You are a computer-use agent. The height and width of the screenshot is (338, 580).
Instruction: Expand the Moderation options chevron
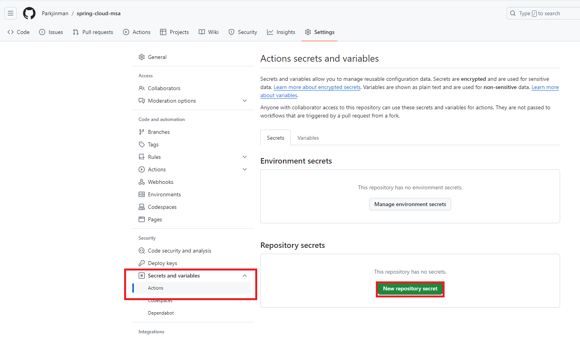coord(245,101)
